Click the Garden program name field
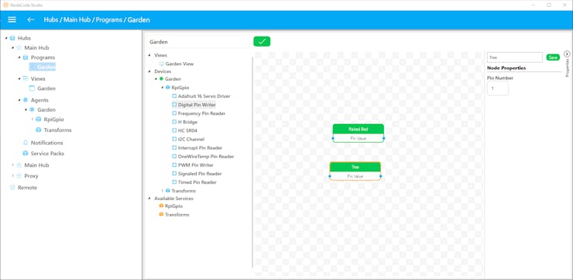Image resolution: width=573 pixels, height=280 pixels. point(198,42)
